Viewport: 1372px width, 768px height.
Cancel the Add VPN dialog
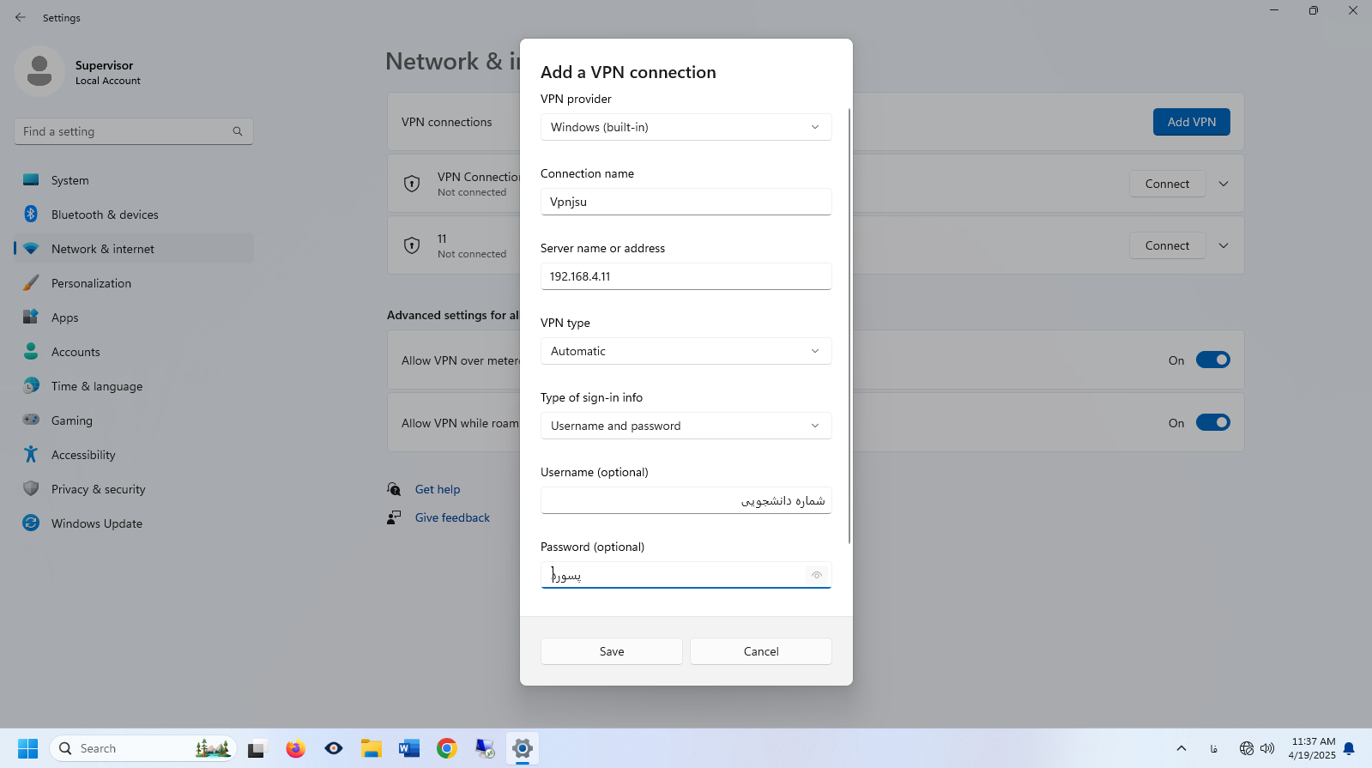click(760, 651)
